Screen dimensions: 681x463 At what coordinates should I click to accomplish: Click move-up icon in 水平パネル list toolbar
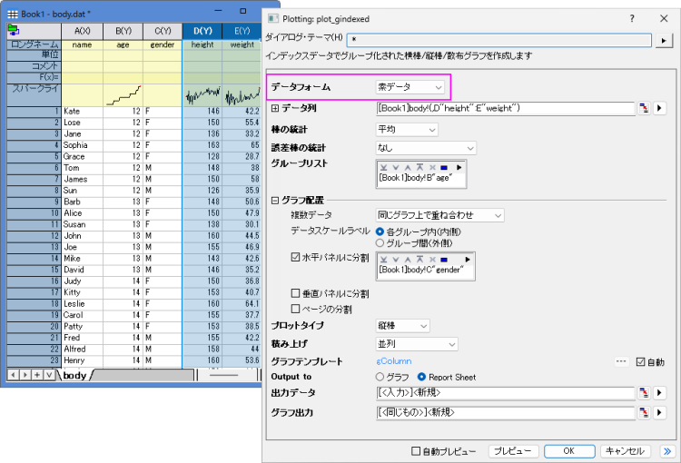408,260
